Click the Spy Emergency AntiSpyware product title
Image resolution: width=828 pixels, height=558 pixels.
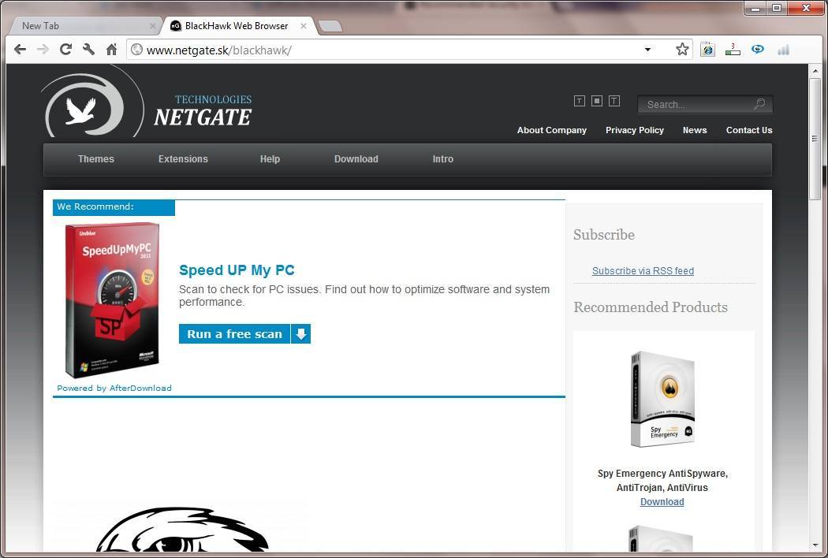662,481
